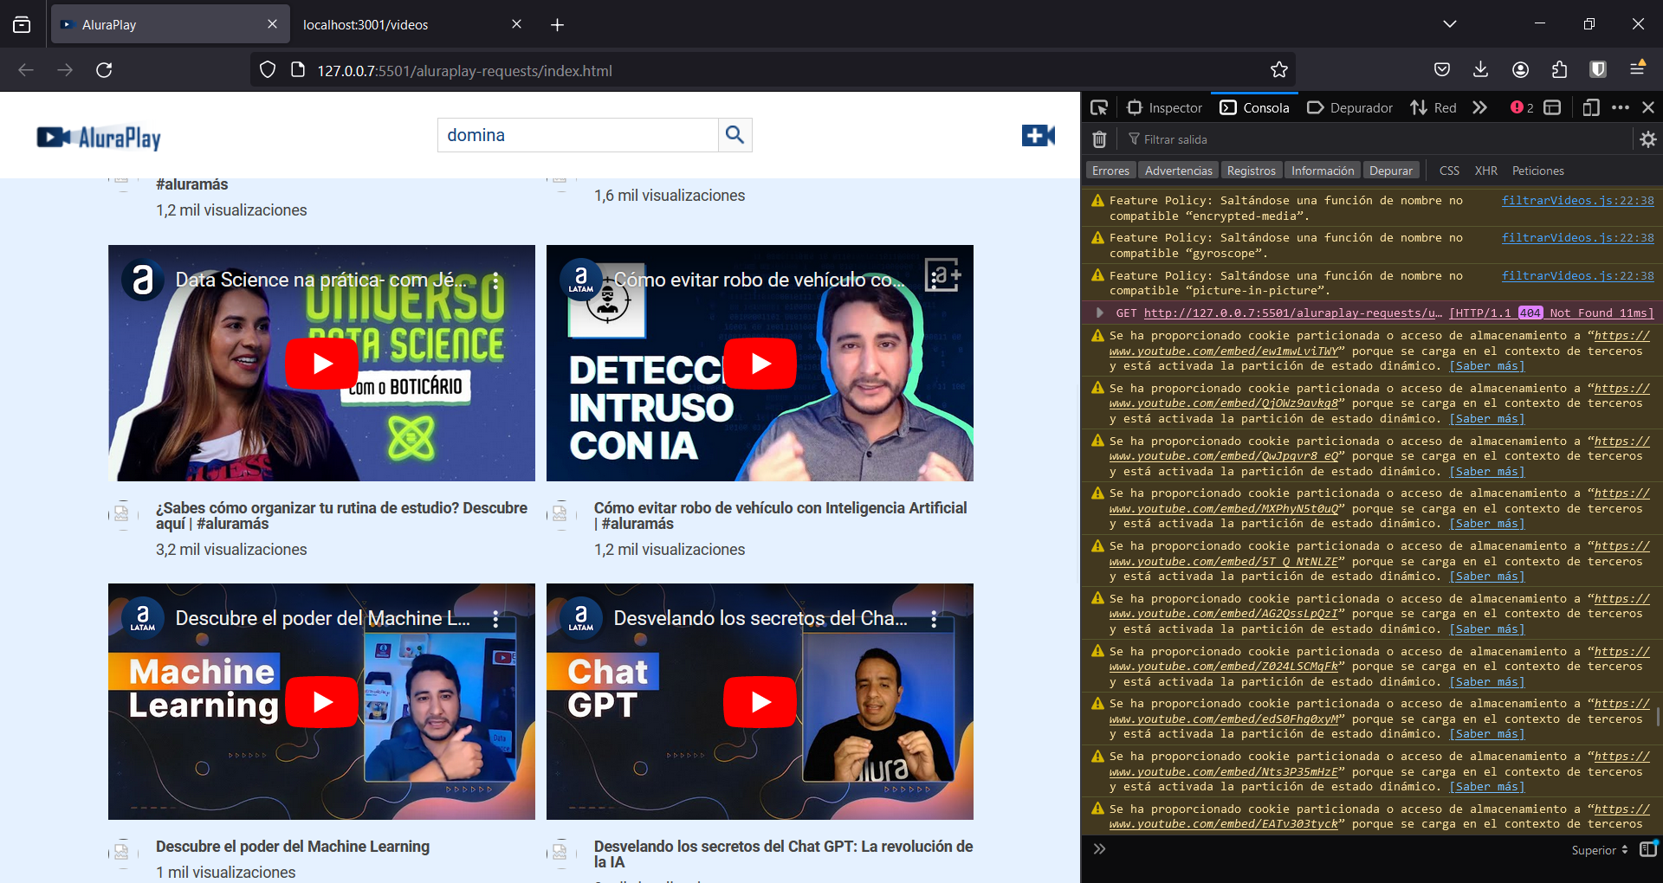The width and height of the screenshot is (1663, 883).
Task: Play the Chat GPT video
Action: click(x=760, y=702)
